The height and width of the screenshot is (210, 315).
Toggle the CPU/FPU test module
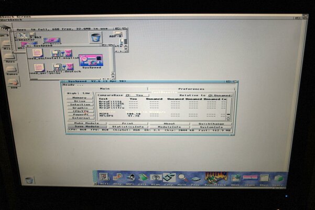(80, 111)
